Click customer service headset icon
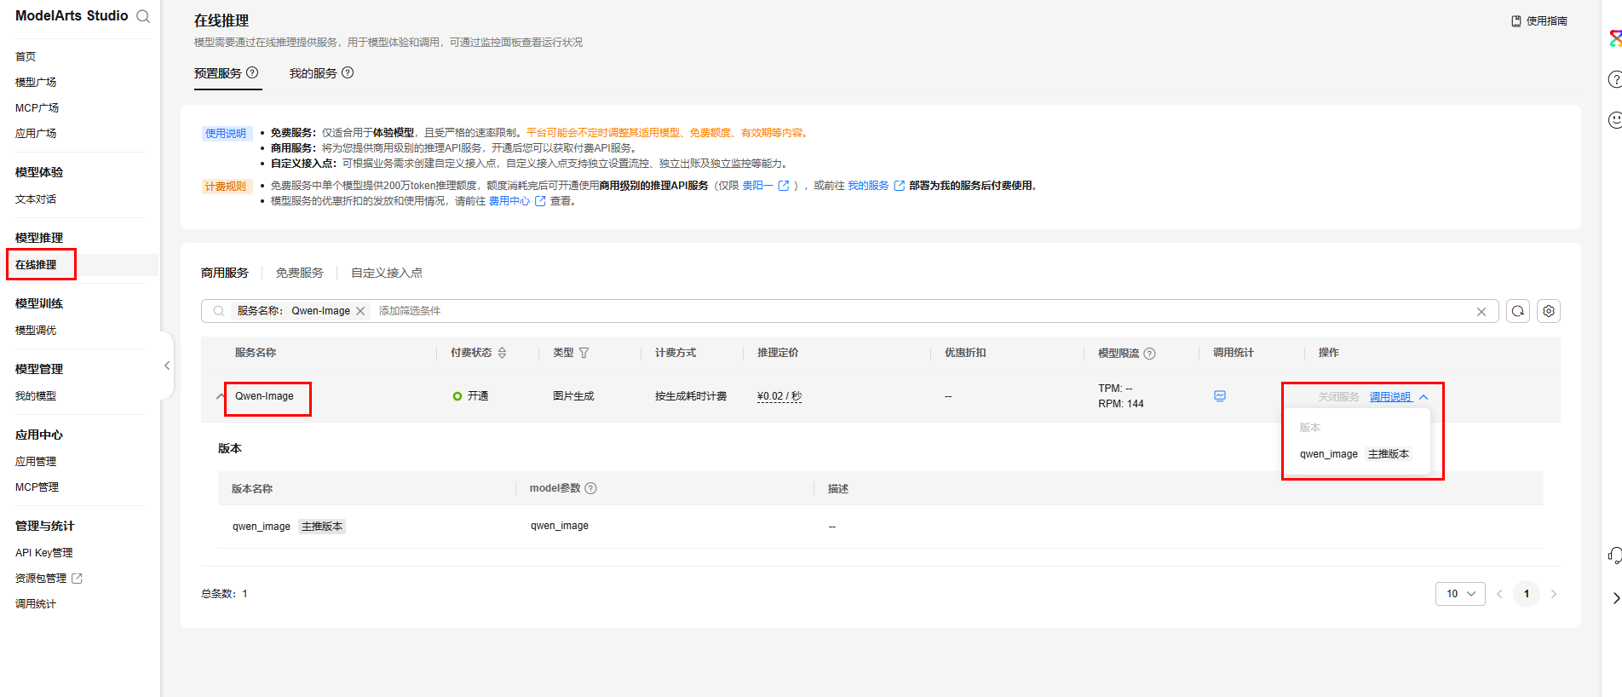This screenshot has height=697, width=1622. pyautogui.click(x=1615, y=556)
